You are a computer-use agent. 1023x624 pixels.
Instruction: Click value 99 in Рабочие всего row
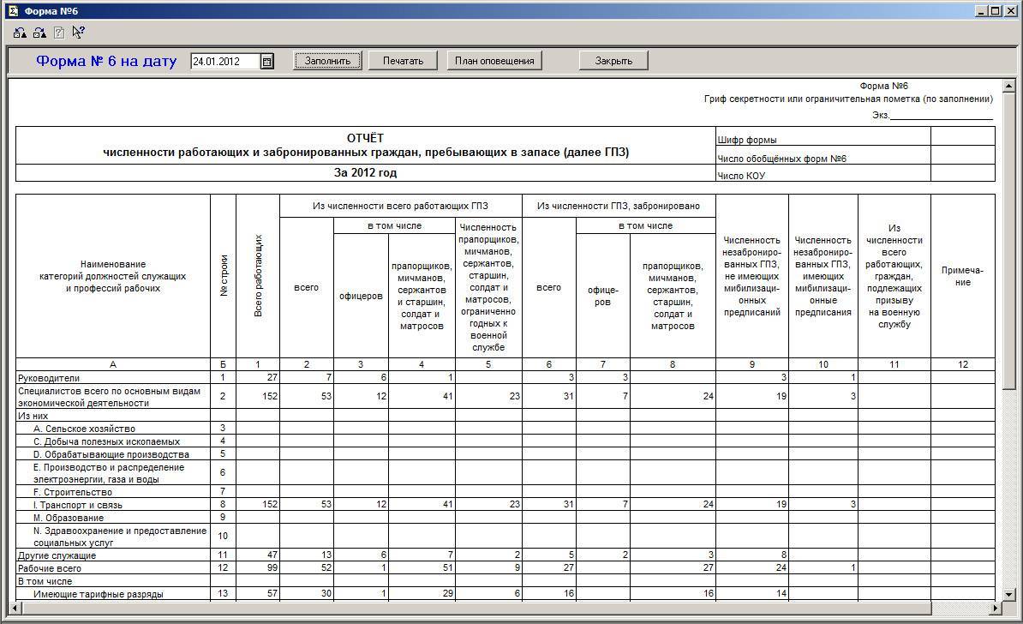(272, 568)
